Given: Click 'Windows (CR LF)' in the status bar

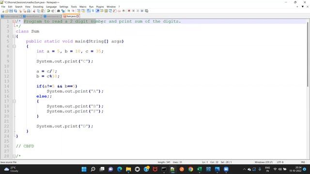Looking at the screenshot, I should point(263,162).
